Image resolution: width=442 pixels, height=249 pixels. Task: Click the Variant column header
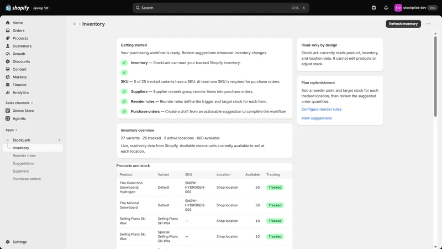[164, 174]
